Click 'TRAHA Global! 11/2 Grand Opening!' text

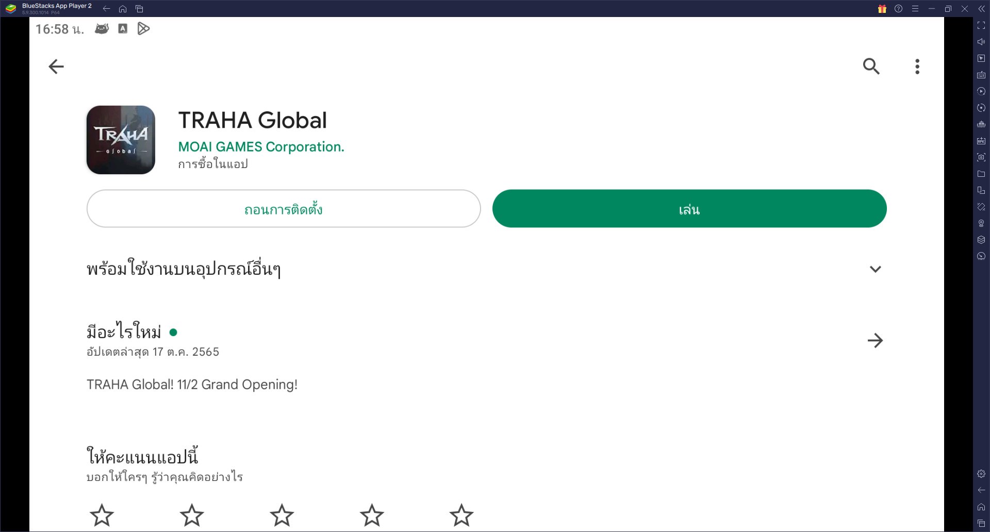click(192, 385)
